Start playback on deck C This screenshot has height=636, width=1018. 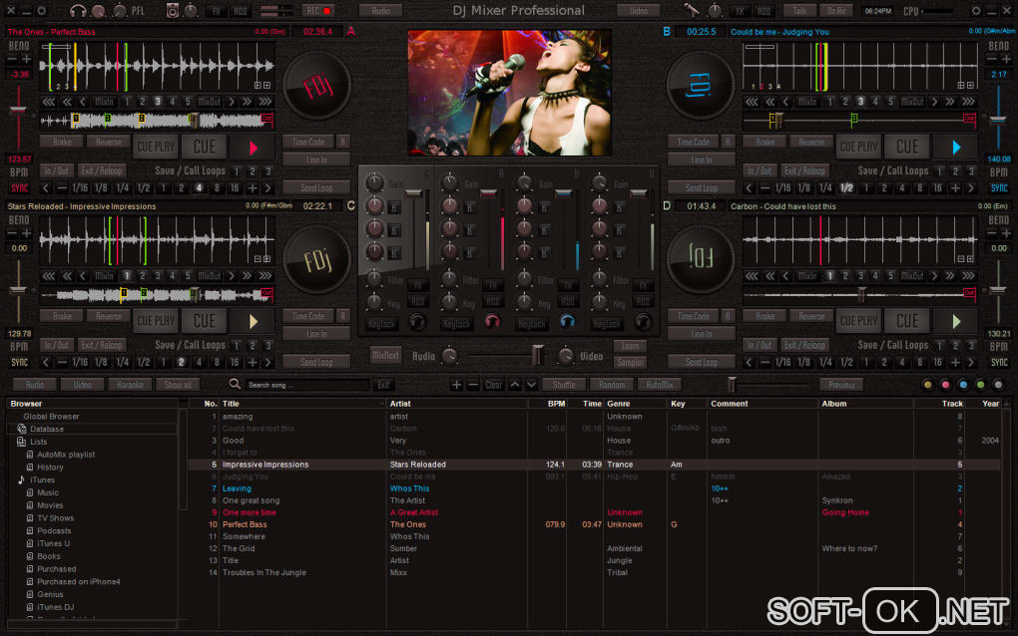(x=254, y=322)
